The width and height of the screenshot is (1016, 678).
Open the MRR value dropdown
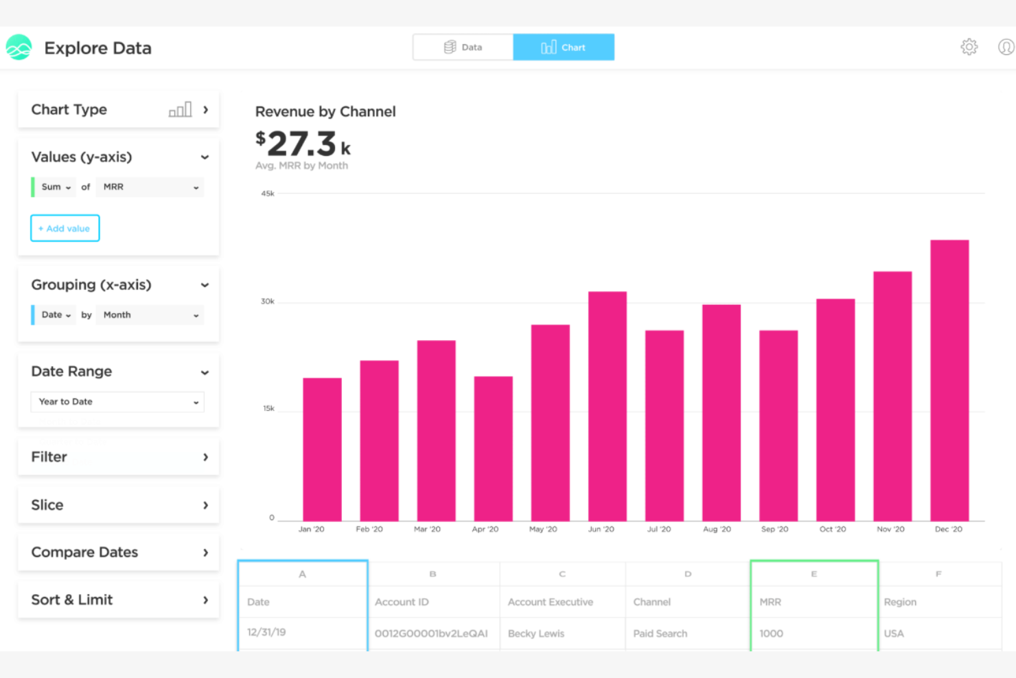click(x=150, y=187)
